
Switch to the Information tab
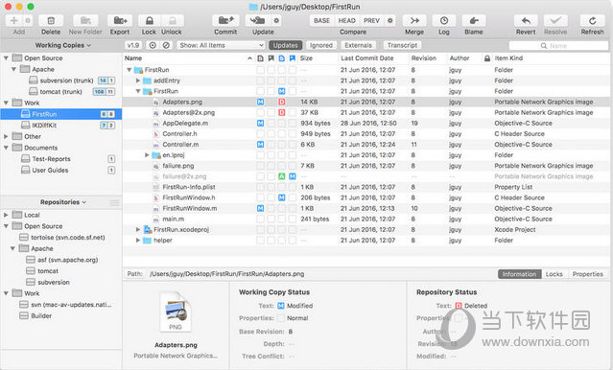coord(519,274)
